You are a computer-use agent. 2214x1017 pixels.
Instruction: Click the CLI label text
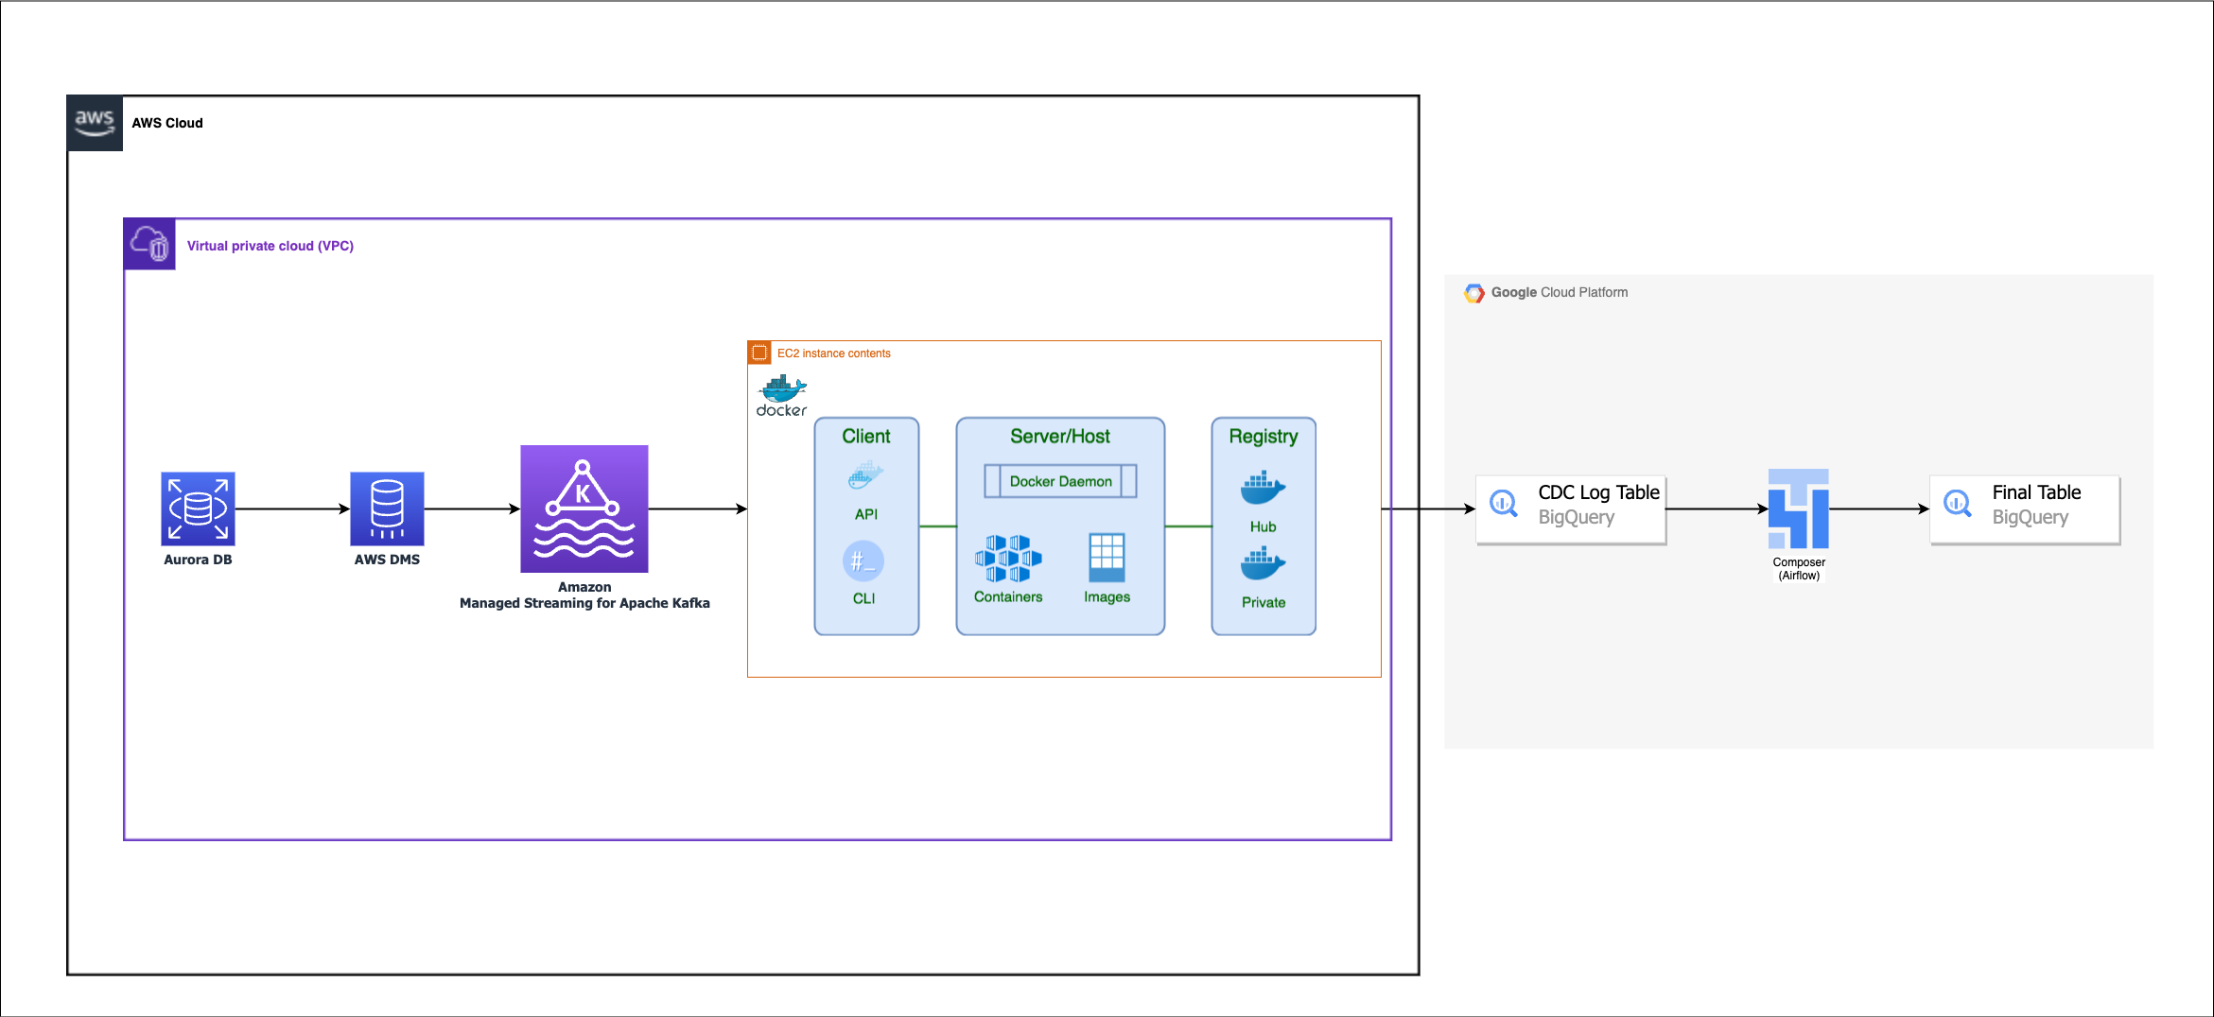click(x=863, y=599)
